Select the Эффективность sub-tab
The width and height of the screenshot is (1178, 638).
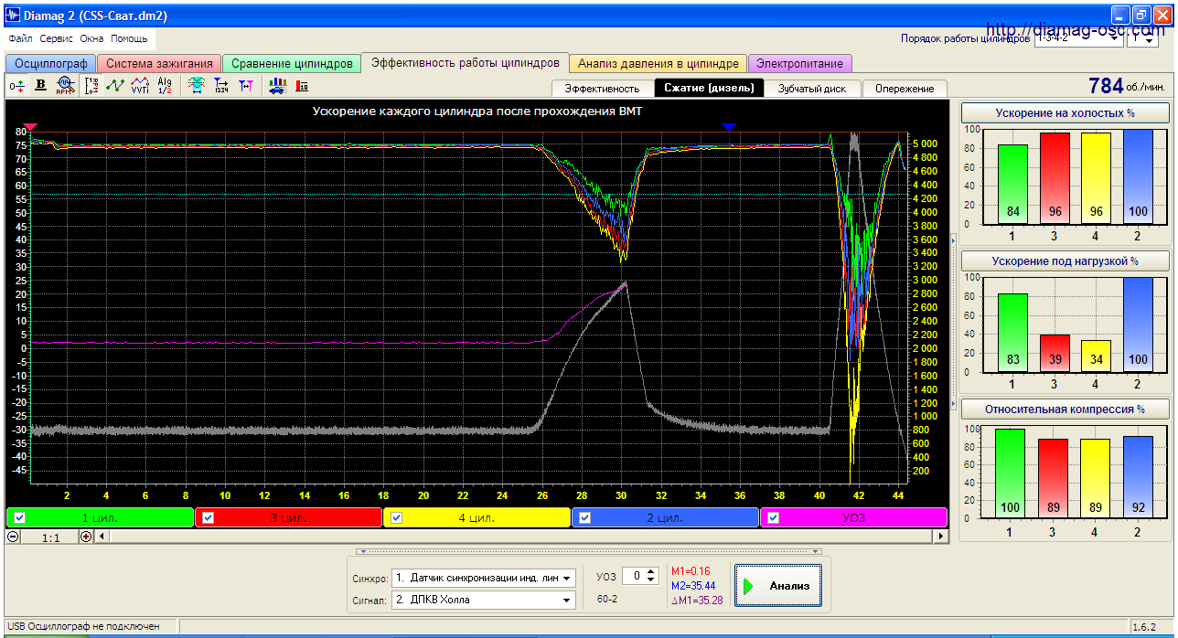[602, 89]
